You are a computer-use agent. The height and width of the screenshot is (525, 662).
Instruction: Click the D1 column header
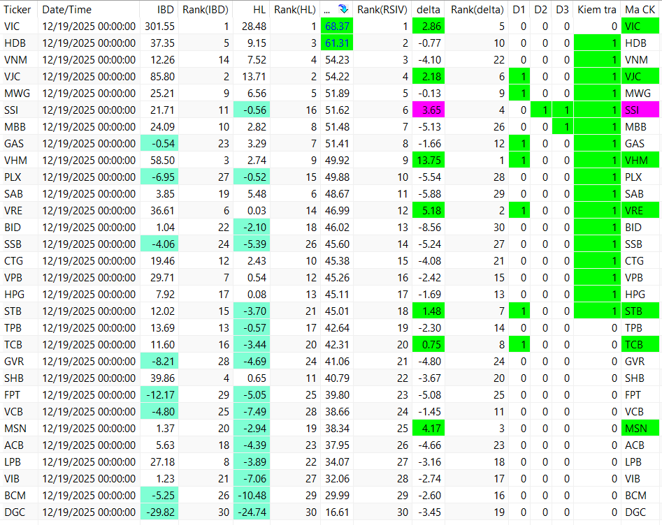[519, 9]
